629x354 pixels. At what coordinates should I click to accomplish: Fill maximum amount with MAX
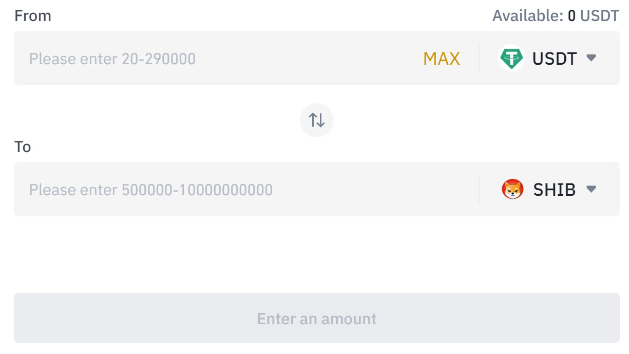pyautogui.click(x=442, y=59)
